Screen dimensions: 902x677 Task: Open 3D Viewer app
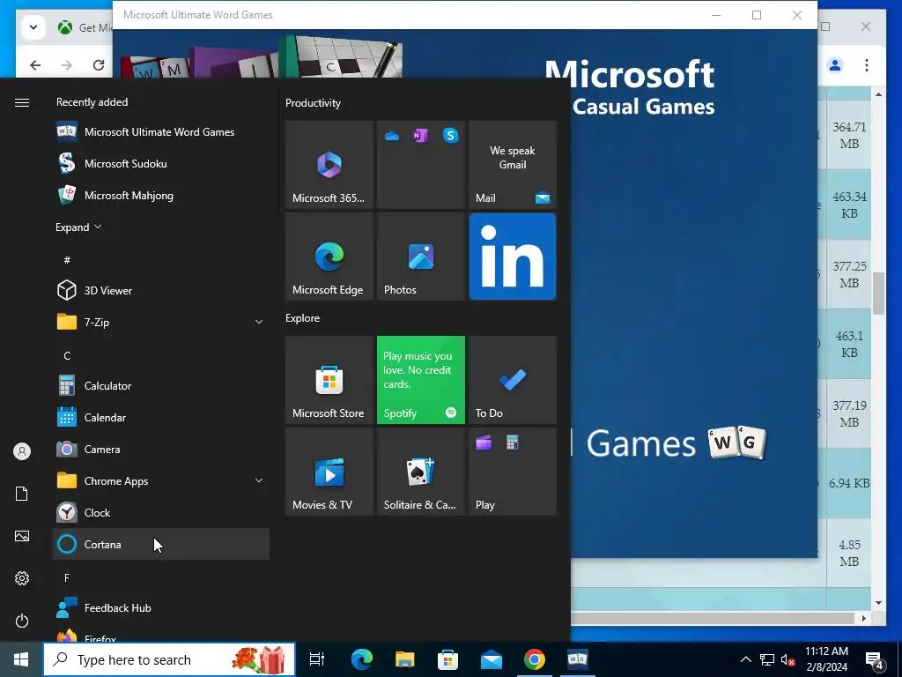pos(160,290)
